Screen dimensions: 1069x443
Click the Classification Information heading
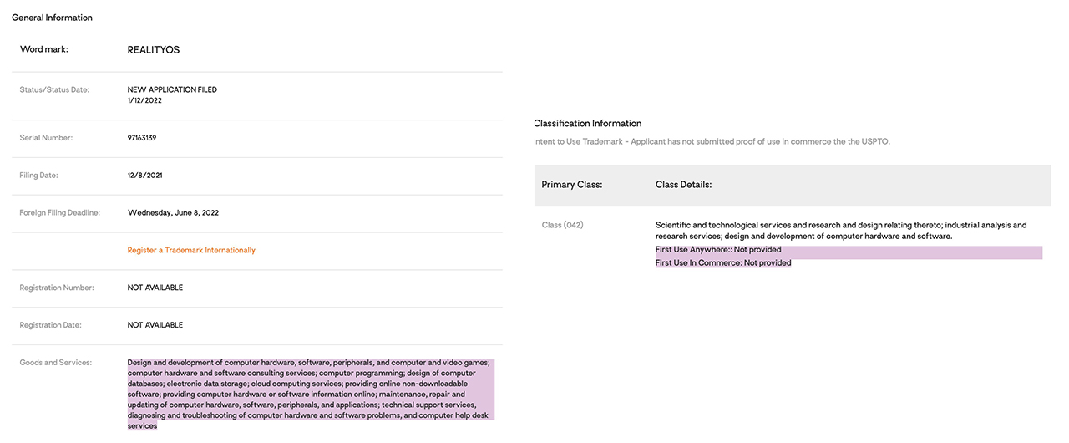(587, 123)
